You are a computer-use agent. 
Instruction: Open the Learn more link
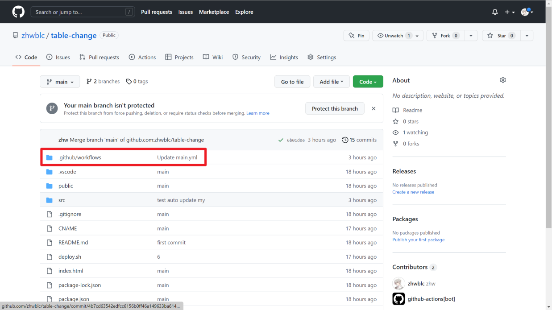pos(258,113)
